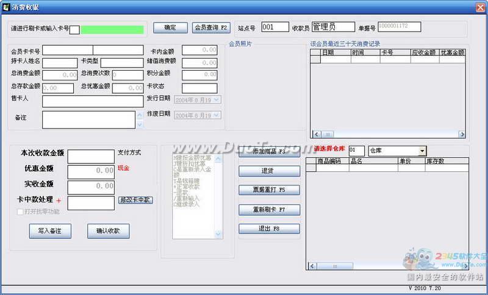This screenshot has height=295, width=488.
Task: Click 退出 F8 button
Action: pos(269,229)
